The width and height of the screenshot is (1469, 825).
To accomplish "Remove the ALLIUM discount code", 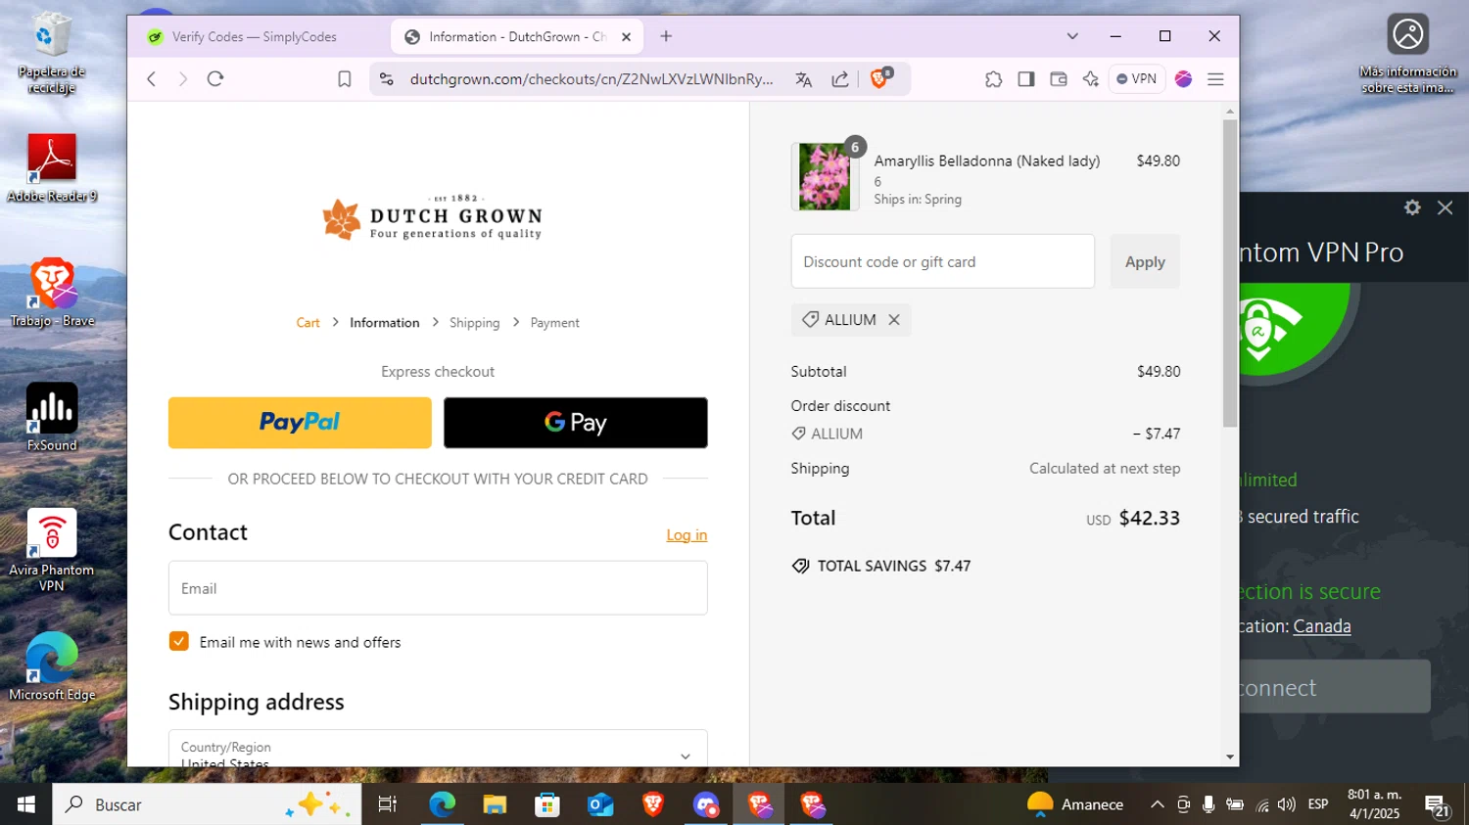I will click(893, 320).
